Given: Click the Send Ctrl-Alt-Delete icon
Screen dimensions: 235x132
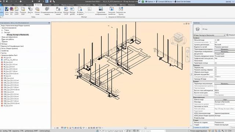Looking at the screenshot, I should coord(176,1).
